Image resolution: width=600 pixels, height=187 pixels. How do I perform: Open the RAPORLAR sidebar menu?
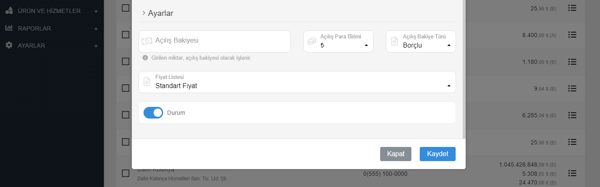click(34, 28)
